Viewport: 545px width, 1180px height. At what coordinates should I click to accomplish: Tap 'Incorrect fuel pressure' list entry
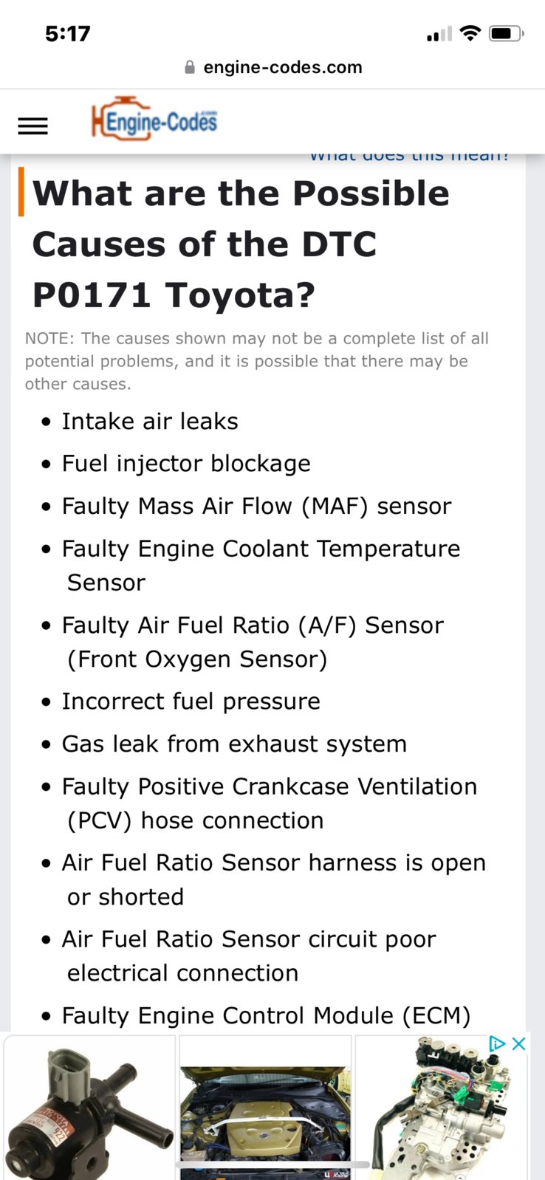tap(191, 701)
